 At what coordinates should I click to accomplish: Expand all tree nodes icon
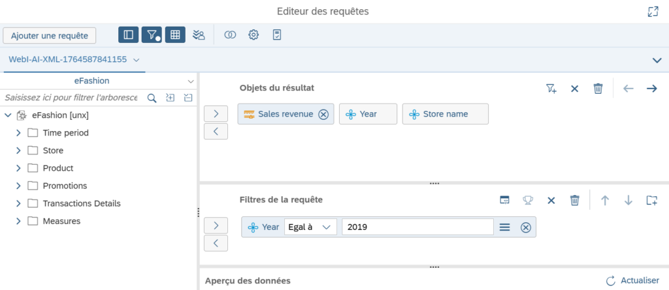tap(171, 98)
